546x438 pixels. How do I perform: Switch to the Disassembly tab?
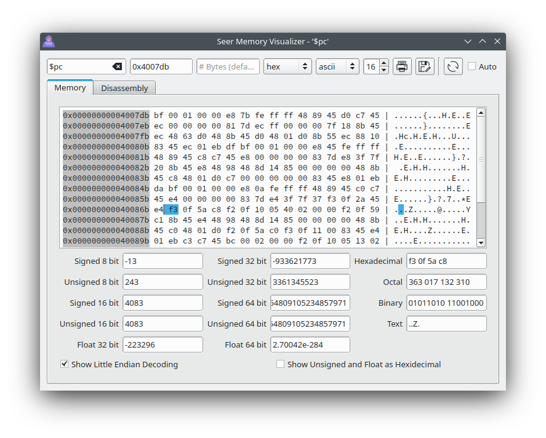pyautogui.click(x=124, y=88)
